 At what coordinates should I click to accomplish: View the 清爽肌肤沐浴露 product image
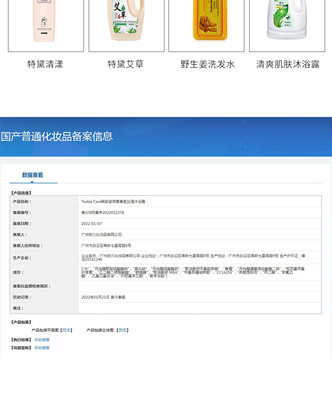(x=287, y=26)
